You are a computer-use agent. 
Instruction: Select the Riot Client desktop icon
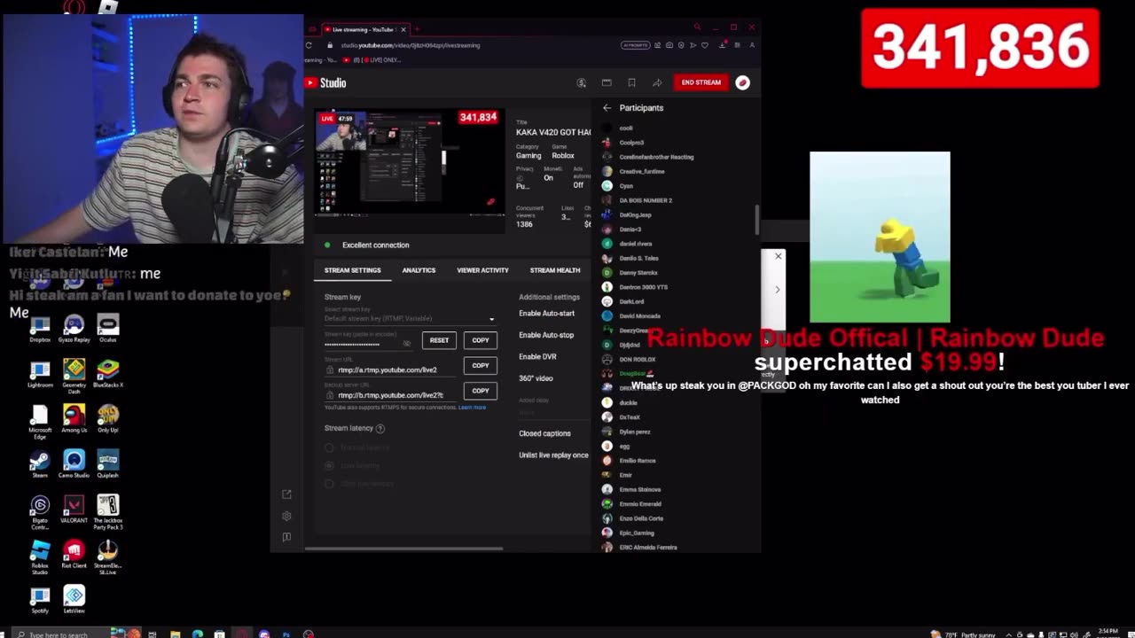click(74, 554)
